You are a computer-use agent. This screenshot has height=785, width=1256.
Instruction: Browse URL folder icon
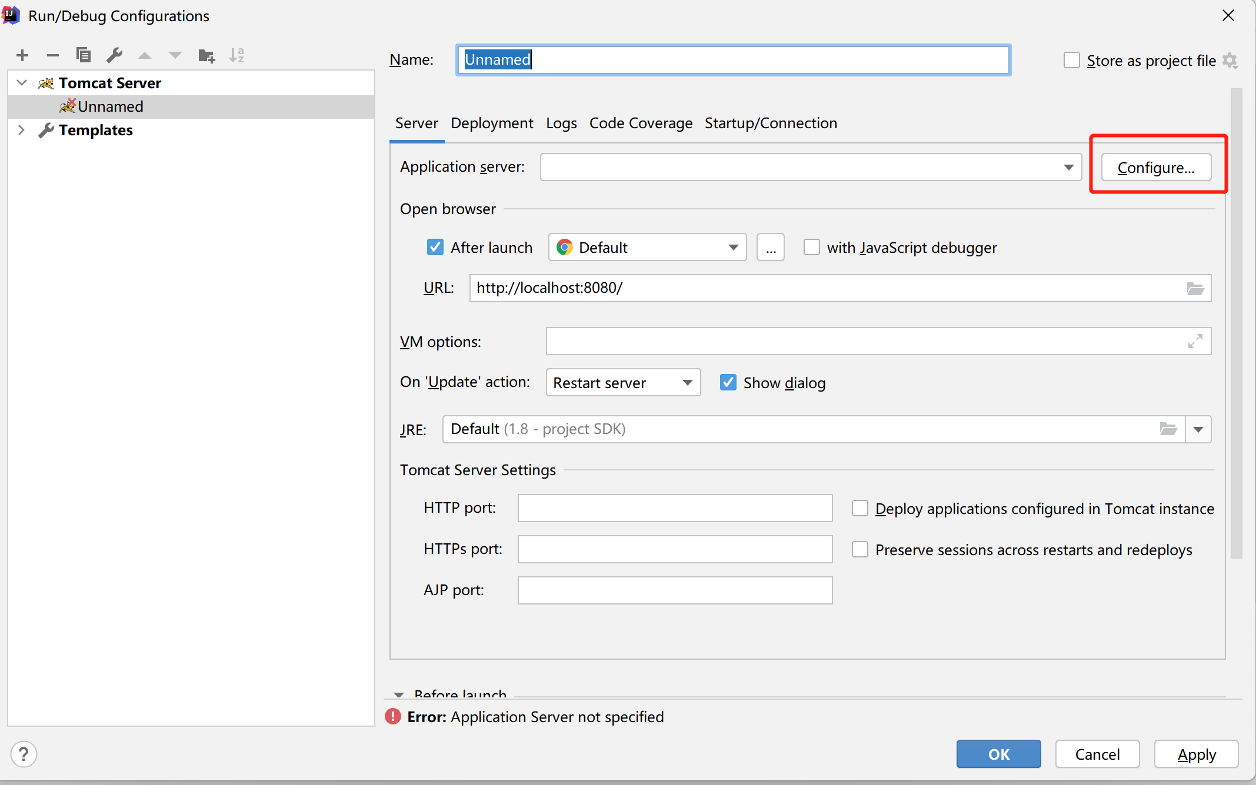(1195, 289)
